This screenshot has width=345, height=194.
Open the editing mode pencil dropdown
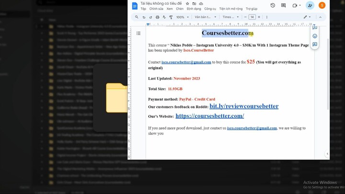point(307,17)
